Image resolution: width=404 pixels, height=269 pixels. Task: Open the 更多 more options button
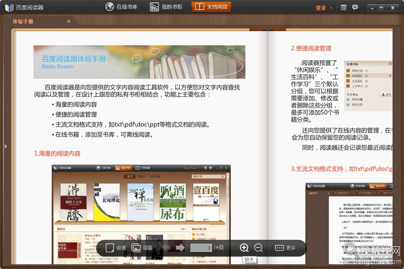click(285, 248)
